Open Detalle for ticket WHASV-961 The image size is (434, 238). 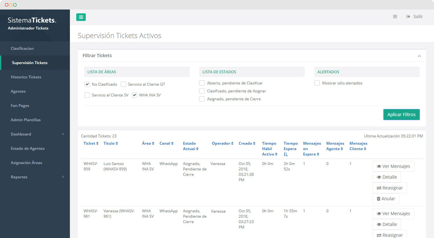[x=387, y=224]
